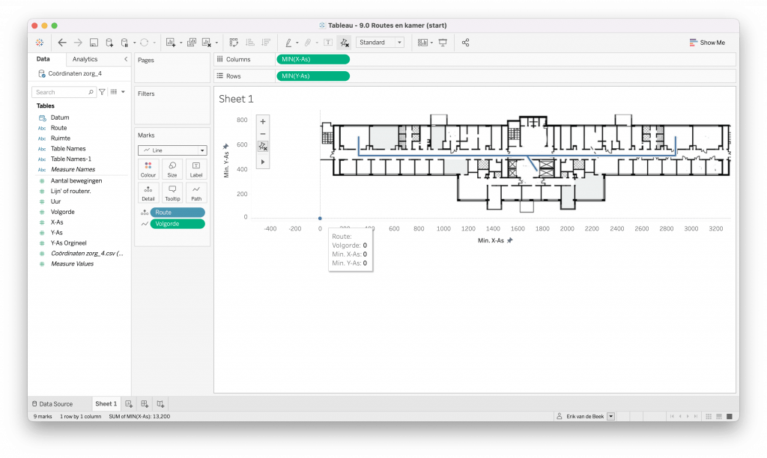Screen dimensions: 767x458
Task: Zoom in using the map plus button
Action: pyautogui.click(x=262, y=121)
